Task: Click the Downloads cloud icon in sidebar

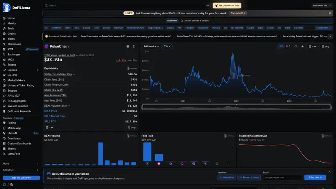Action: (x=4, y=139)
